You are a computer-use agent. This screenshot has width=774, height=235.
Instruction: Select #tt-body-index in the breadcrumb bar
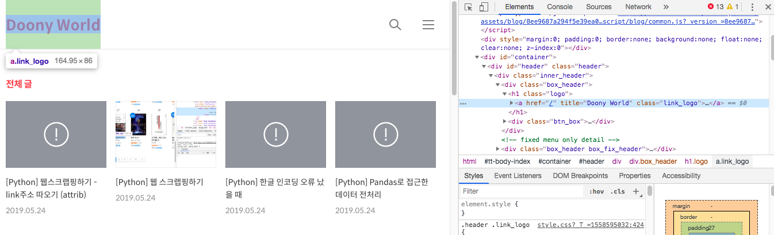click(507, 162)
